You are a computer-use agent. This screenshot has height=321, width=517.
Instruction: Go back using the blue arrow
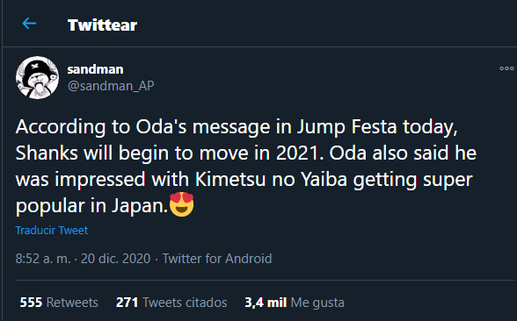pos(29,24)
